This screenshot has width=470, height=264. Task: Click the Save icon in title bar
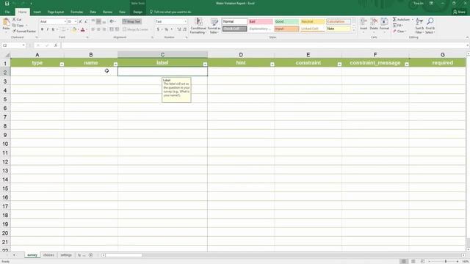[7, 3]
